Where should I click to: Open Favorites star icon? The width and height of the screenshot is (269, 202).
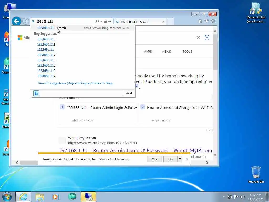206,21
